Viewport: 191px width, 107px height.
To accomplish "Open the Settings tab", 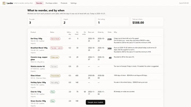I will point(73,3).
